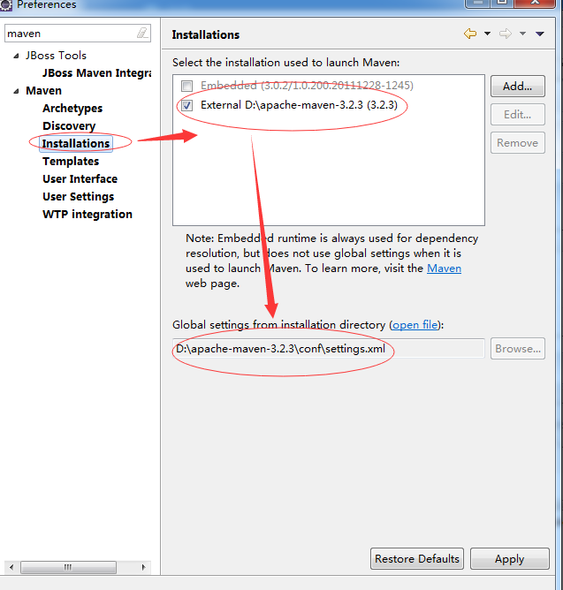
Task: Open the WTP integration preferences page
Action: [87, 215]
